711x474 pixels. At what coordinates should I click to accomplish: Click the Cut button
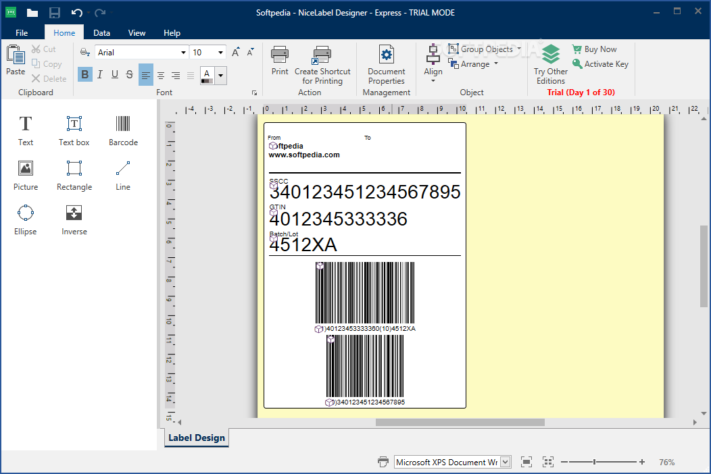coord(43,49)
